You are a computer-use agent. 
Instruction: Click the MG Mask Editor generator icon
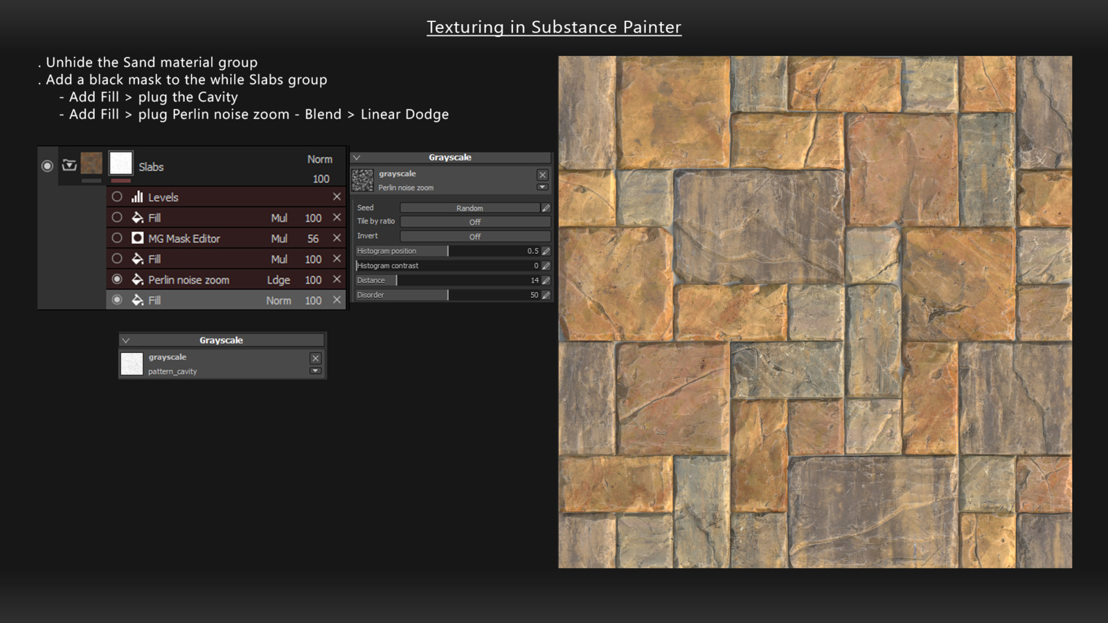coord(137,238)
